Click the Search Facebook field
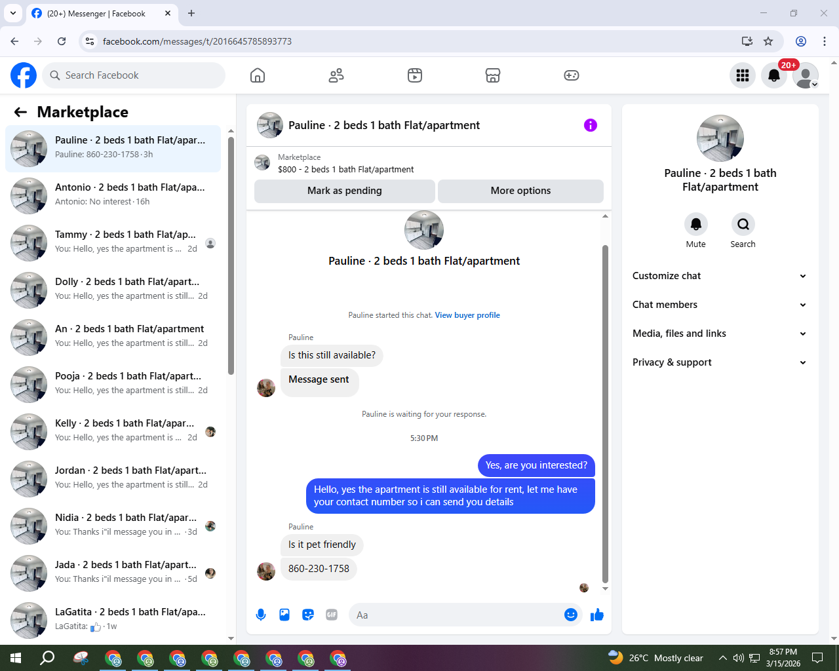The width and height of the screenshot is (839, 671). pos(134,75)
